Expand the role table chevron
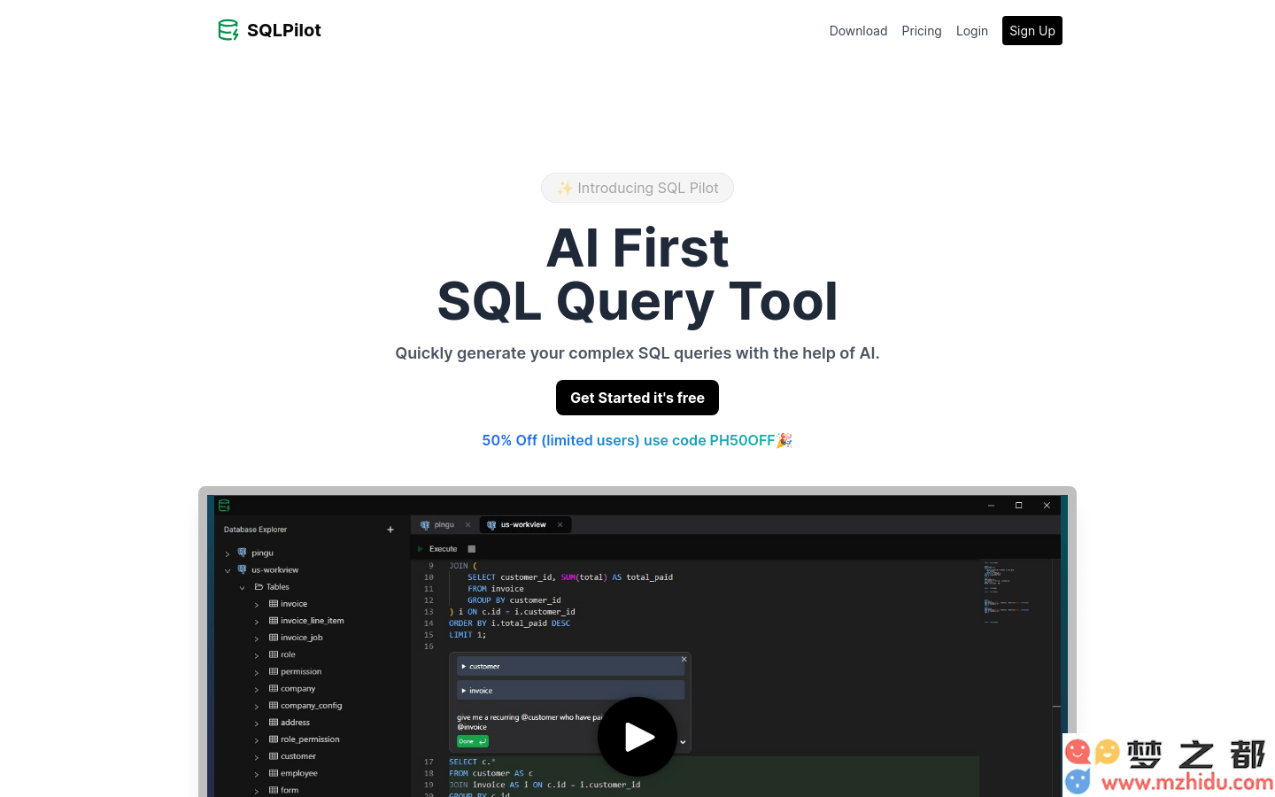The image size is (1275, 797). pos(257,655)
